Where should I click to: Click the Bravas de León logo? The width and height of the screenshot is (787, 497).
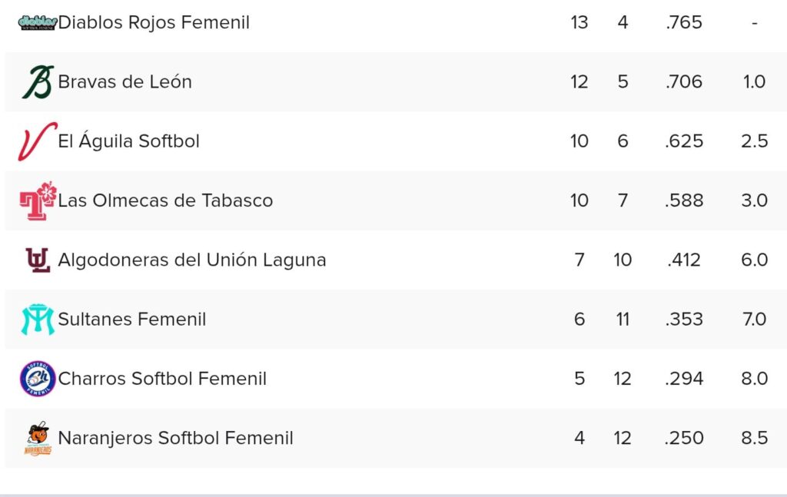(x=38, y=82)
